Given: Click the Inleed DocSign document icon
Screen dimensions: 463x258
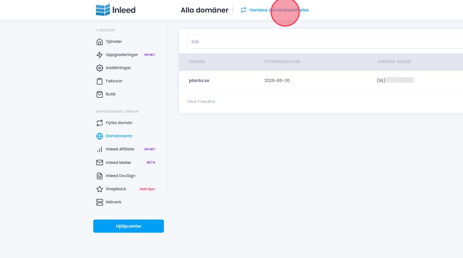Looking at the screenshot, I should coord(100,176).
